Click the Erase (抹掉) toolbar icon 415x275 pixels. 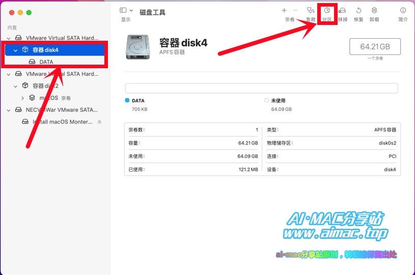pos(342,10)
